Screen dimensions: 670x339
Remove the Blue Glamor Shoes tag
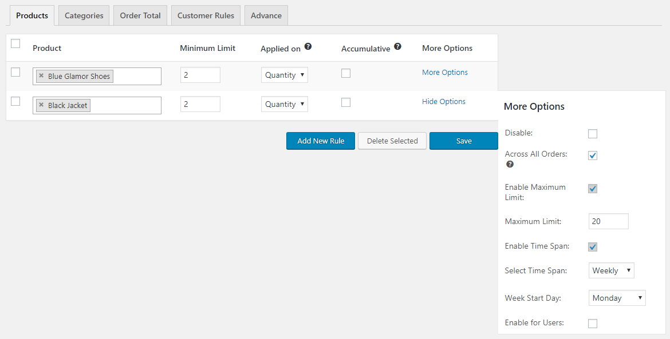(41, 76)
